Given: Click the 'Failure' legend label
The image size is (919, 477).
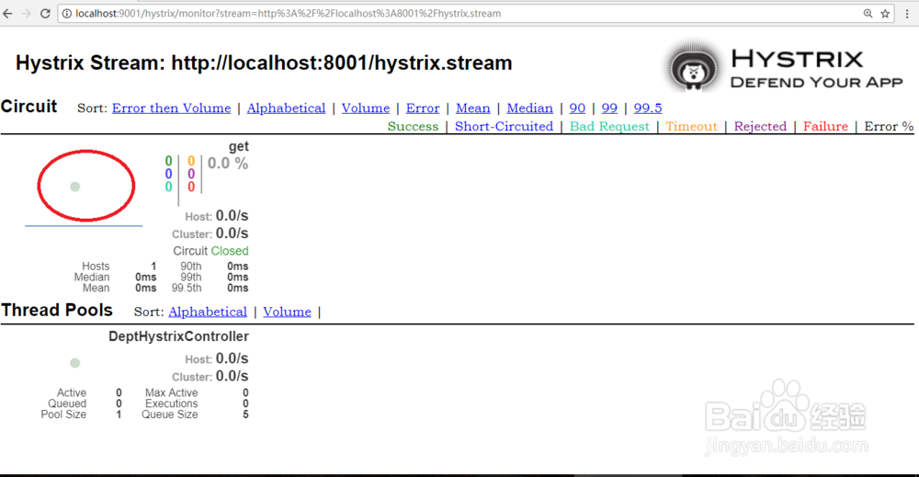Looking at the screenshot, I should coord(825,127).
